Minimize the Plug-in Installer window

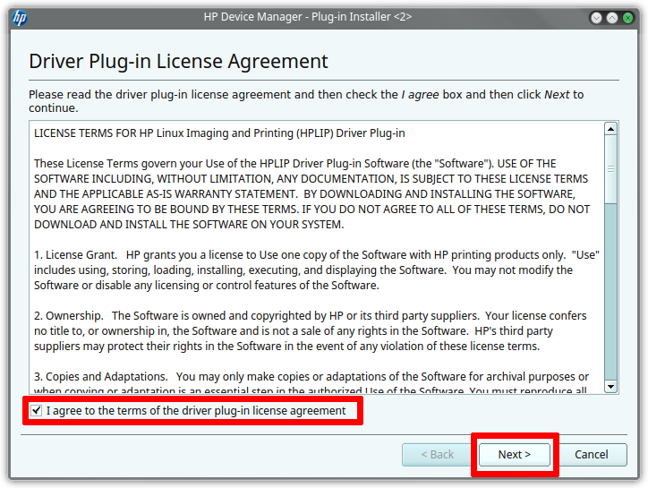click(x=596, y=18)
